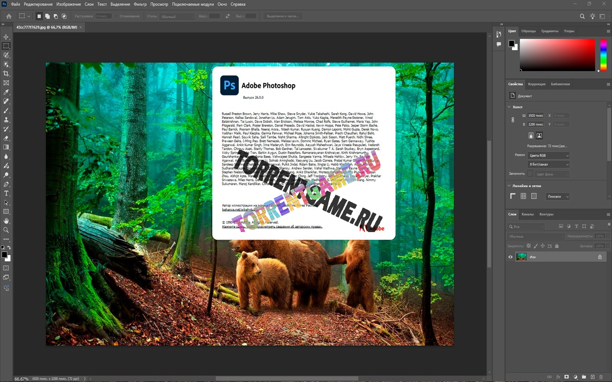Choose the Hand tool
This screenshot has height=382, width=612.
[x=6, y=221]
